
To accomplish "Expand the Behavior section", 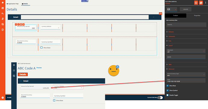I will 171,32.
